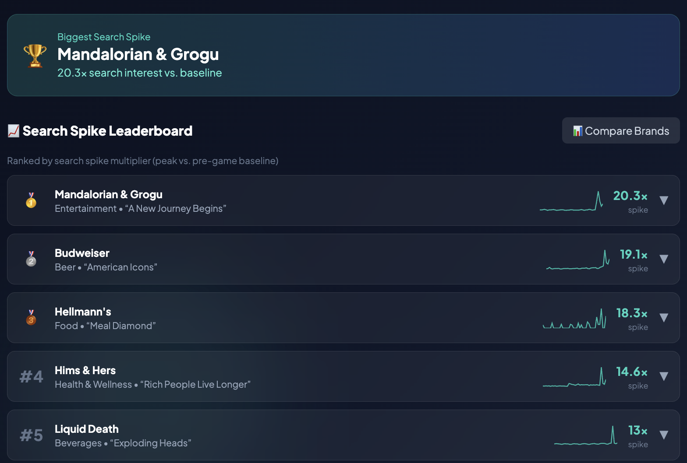Click the 18.3× spike value
Viewport: 687px width, 463px height.
(632, 313)
